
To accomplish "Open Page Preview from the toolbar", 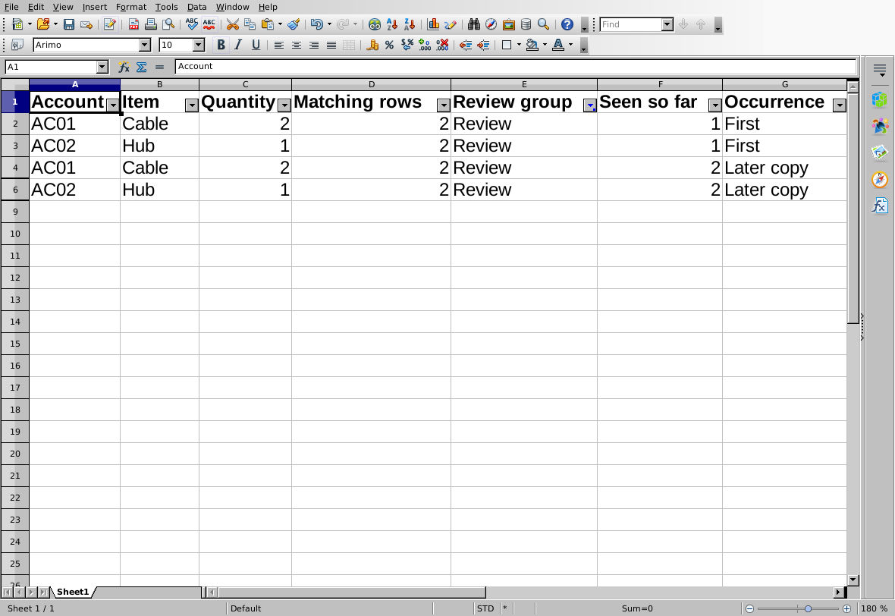I will point(168,24).
